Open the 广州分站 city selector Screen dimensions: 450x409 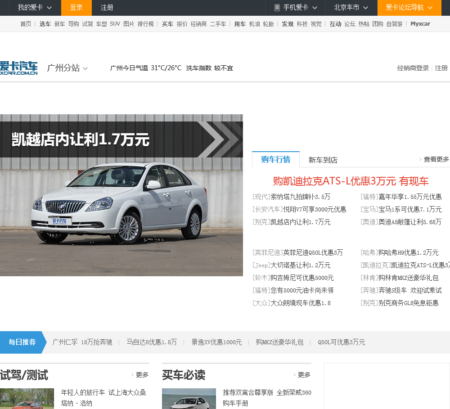click(x=67, y=68)
